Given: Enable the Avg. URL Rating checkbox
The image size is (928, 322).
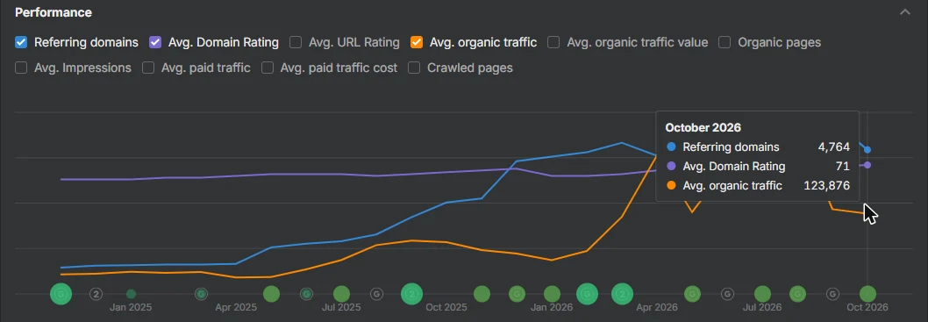Looking at the screenshot, I should (296, 42).
